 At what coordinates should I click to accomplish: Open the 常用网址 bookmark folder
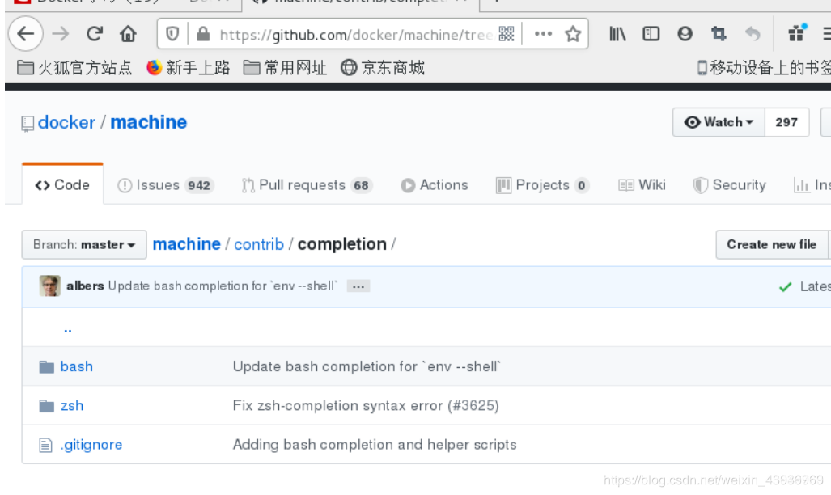(x=285, y=68)
